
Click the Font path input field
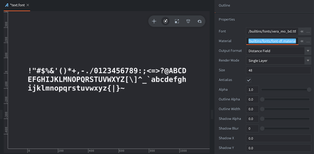pyautogui.click(x=272, y=31)
